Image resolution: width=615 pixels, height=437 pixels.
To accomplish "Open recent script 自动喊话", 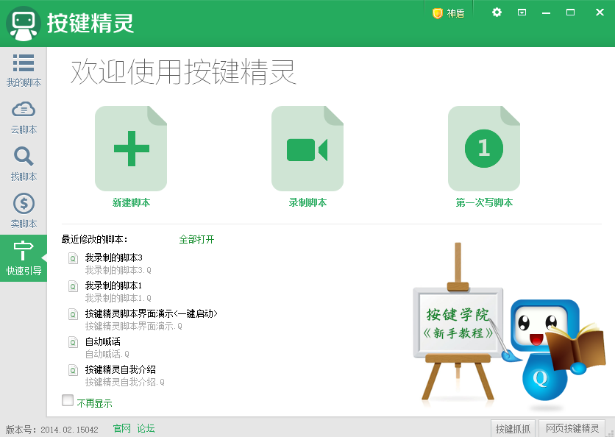I will (x=103, y=341).
